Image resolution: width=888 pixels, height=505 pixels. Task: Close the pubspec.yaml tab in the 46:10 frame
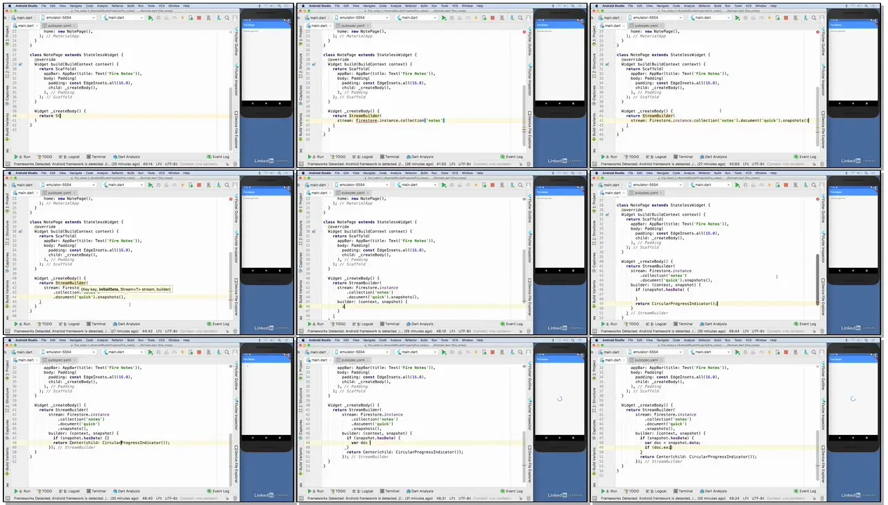[368, 193]
